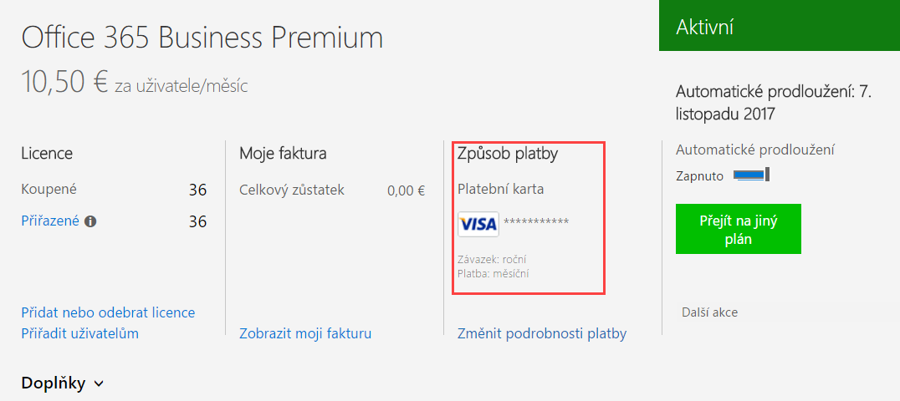Viewport: 900px width, 401px height.
Task: Click the Celkový zůstatek 0,00 € amount
Action: (406, 190)
